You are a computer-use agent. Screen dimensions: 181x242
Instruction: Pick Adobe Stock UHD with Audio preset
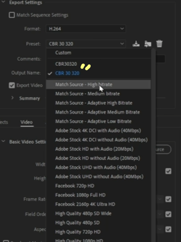click(98, 167)
